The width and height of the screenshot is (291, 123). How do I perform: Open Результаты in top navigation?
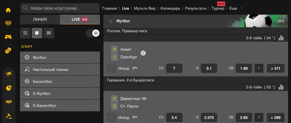196,8
